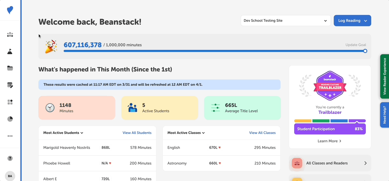Select the Challenges mountain-flag icon

coord(10,51)
